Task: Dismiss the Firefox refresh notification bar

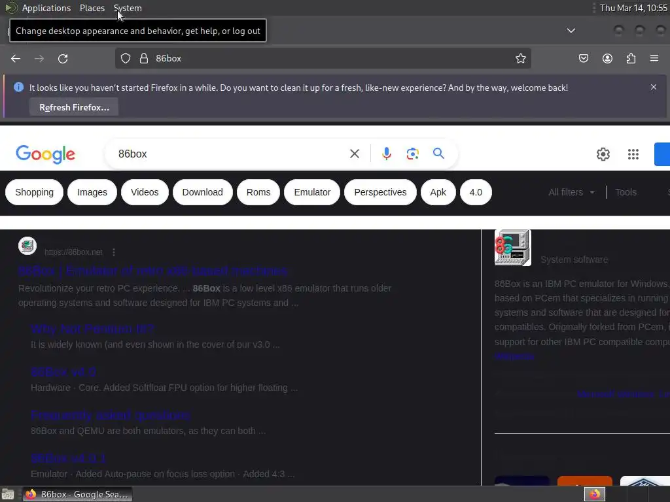Action: (x=654, y=87)
